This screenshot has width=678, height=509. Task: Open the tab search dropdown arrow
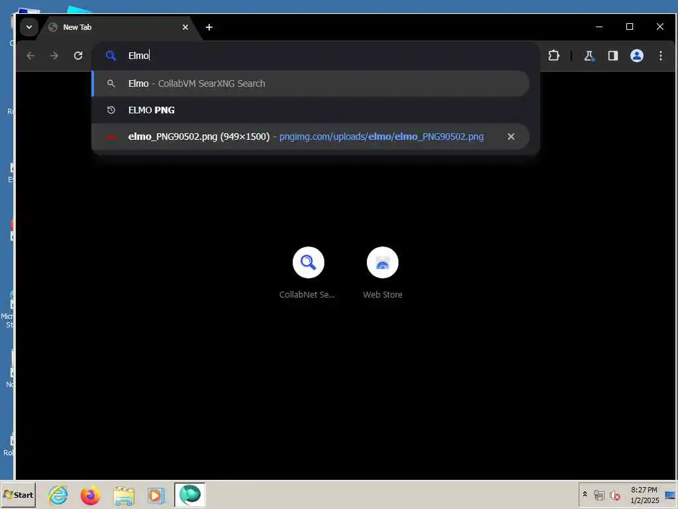(x=29, y=27)
